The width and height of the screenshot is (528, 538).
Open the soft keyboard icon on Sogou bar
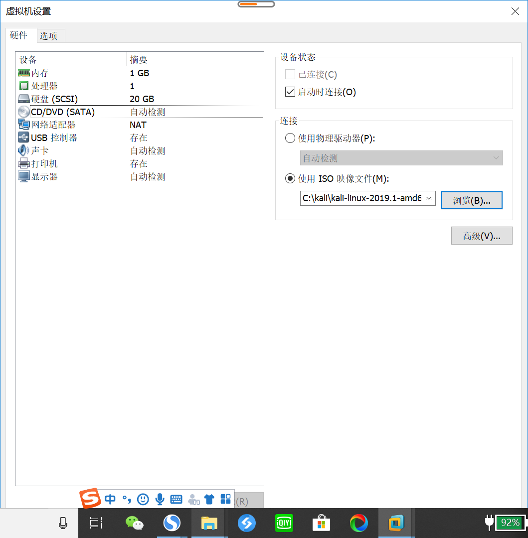[x=176, y=499]
